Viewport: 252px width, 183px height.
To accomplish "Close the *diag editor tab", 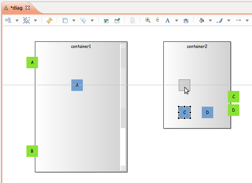I will pyautogui.click(x=27, y=8).
